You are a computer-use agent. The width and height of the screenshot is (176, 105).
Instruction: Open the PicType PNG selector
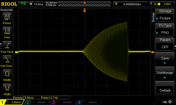(165, 33)
